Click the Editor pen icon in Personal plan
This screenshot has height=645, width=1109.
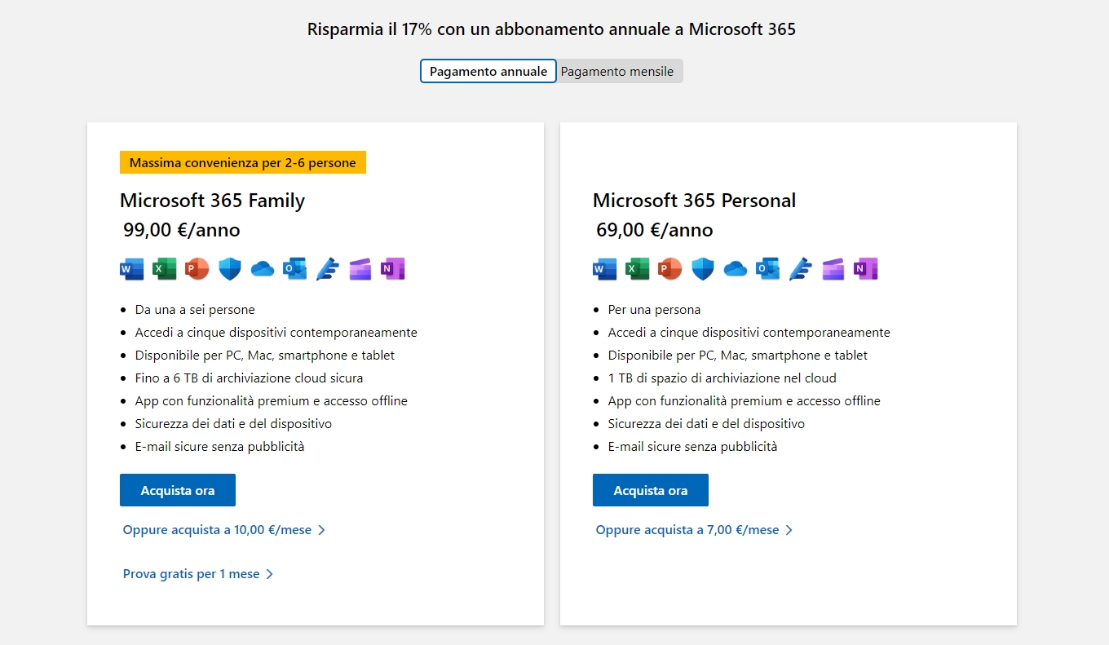pos(801,269)
